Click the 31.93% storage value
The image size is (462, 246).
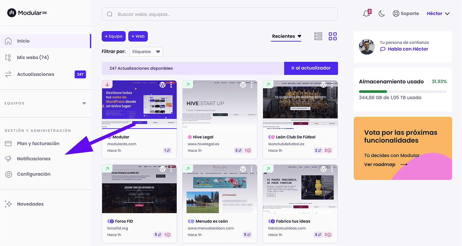click(439, 82)
